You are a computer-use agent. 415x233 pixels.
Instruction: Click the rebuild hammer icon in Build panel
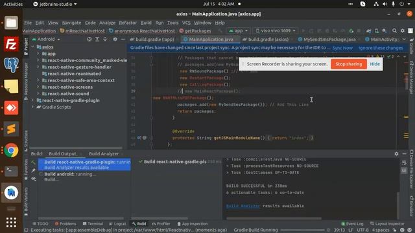(33, 162)
